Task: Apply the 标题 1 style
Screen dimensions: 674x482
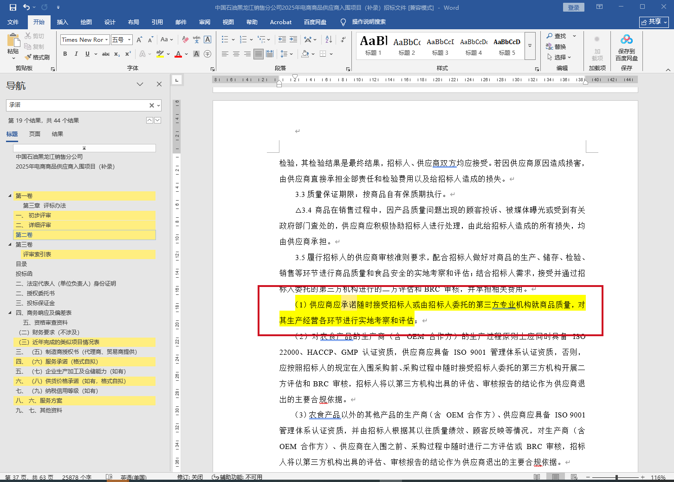Action: coord(373,46)
